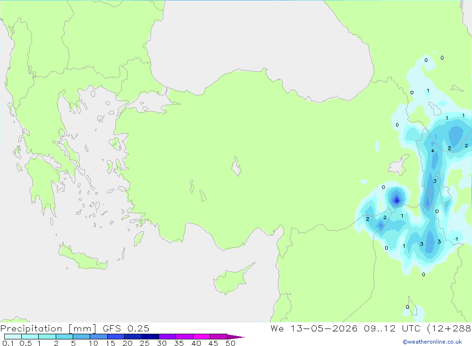Click the 20–25 mm dark blue swatch
The height and width of the screenshot is (346, 472).
click(133, 337)
